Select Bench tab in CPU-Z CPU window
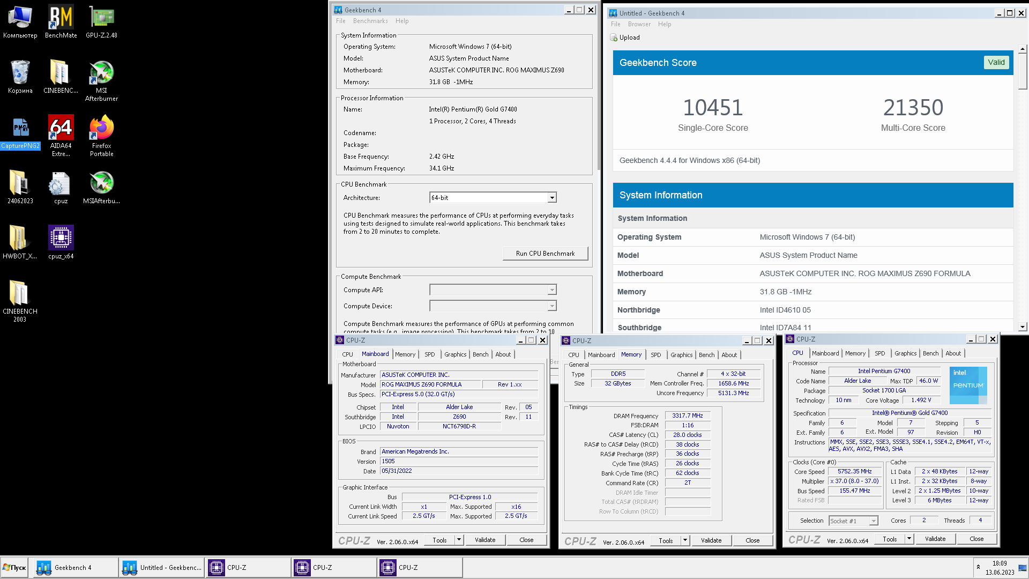 931,353
